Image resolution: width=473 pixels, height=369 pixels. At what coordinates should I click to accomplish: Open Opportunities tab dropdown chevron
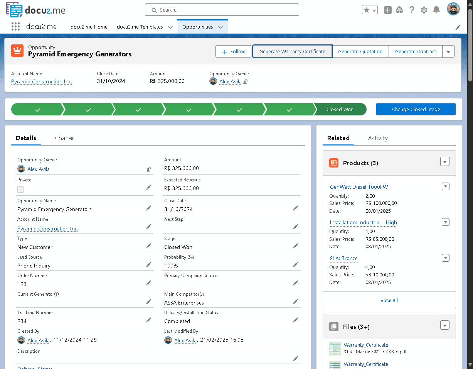pos(221,27)
